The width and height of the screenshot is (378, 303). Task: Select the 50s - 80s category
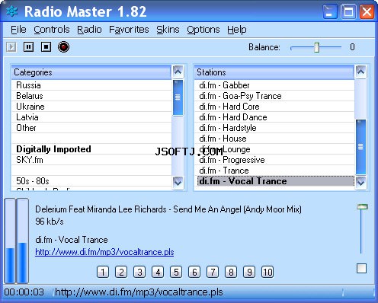(x=91, y=181)
